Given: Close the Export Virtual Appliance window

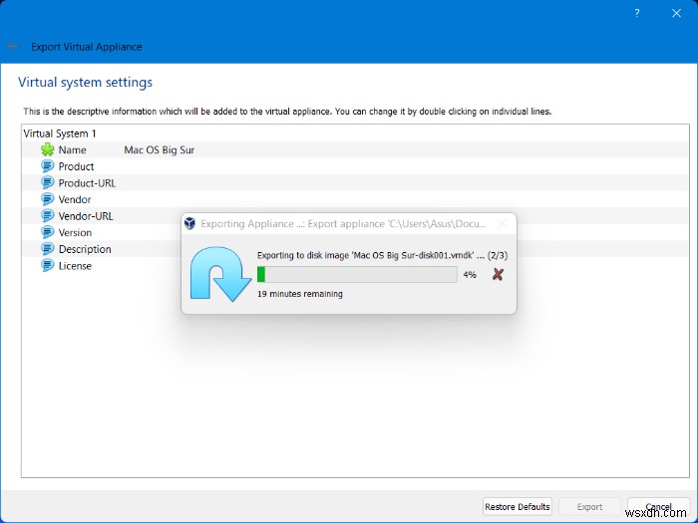Looking at the screenshot, I should pyautogui.click(x=676, y=13).
